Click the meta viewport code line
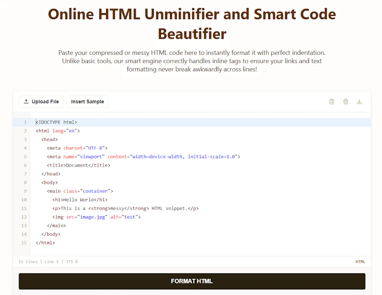Viewport: 382px width, 295px height. pyautogui.click(x=144, y=157)
